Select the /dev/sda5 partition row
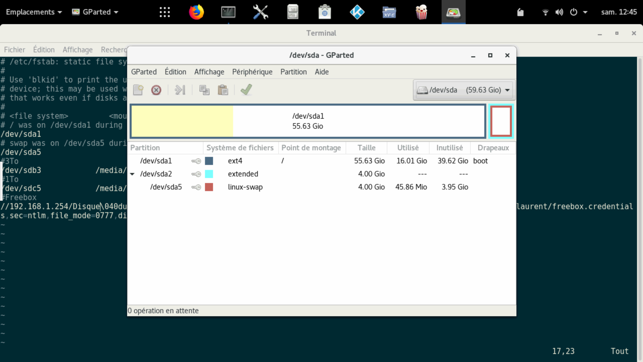643x362 pixels. (166, 187)
